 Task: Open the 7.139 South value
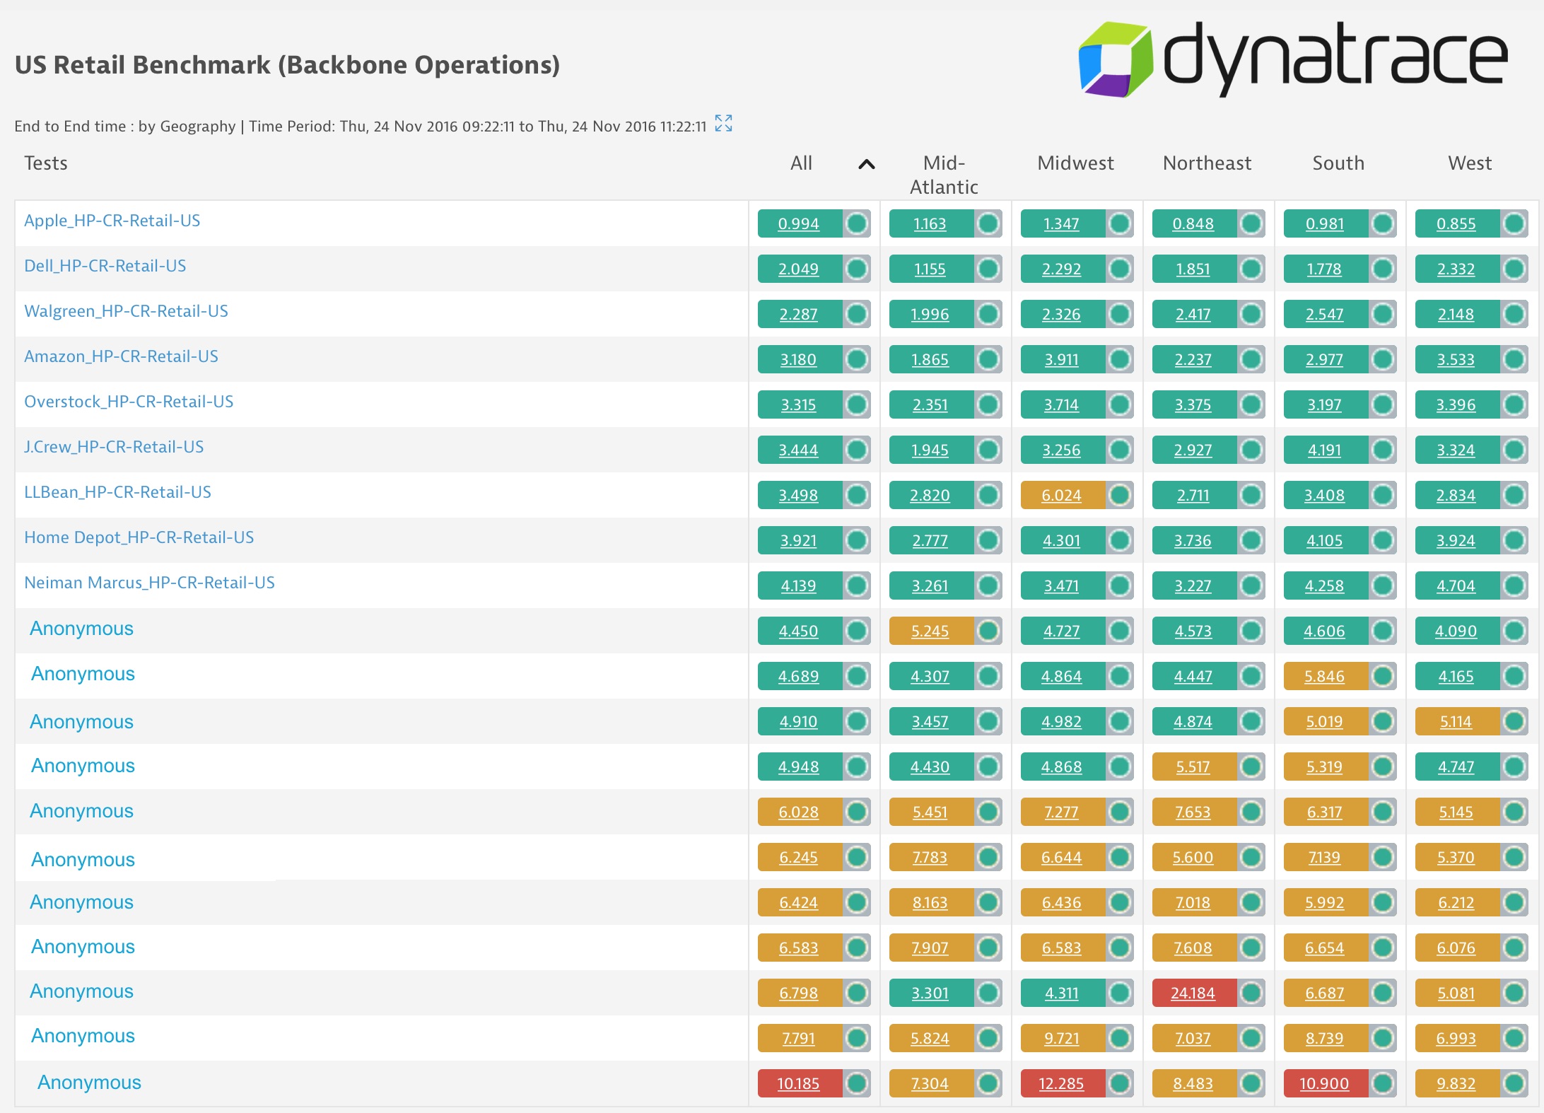[1324, 857]
